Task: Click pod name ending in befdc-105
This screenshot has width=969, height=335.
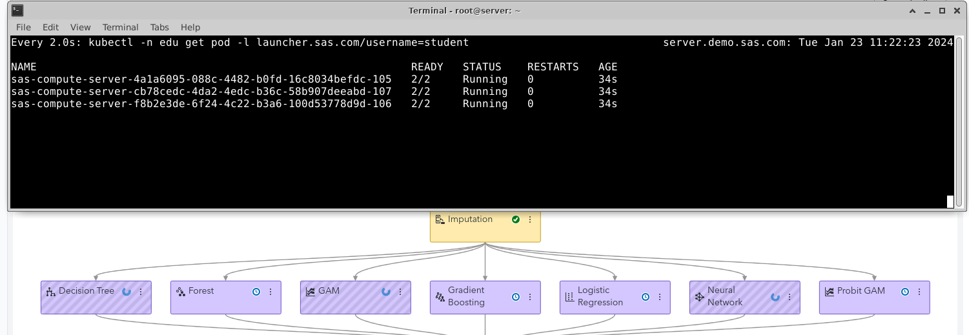Action: pos(201,79)
